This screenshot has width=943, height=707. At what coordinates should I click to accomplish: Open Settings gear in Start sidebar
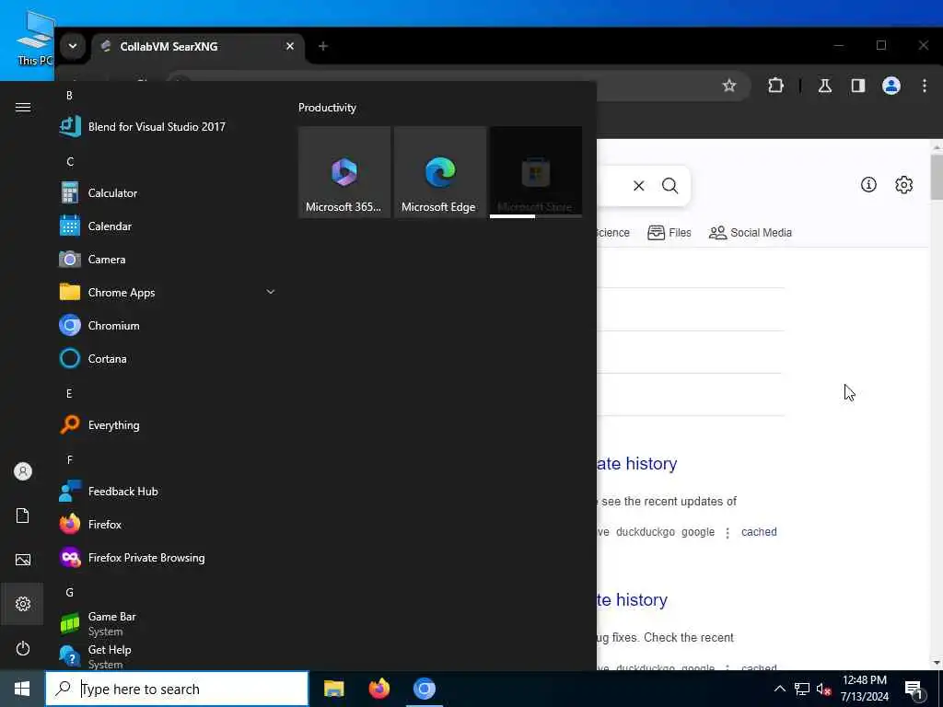(x=23, y=604)
